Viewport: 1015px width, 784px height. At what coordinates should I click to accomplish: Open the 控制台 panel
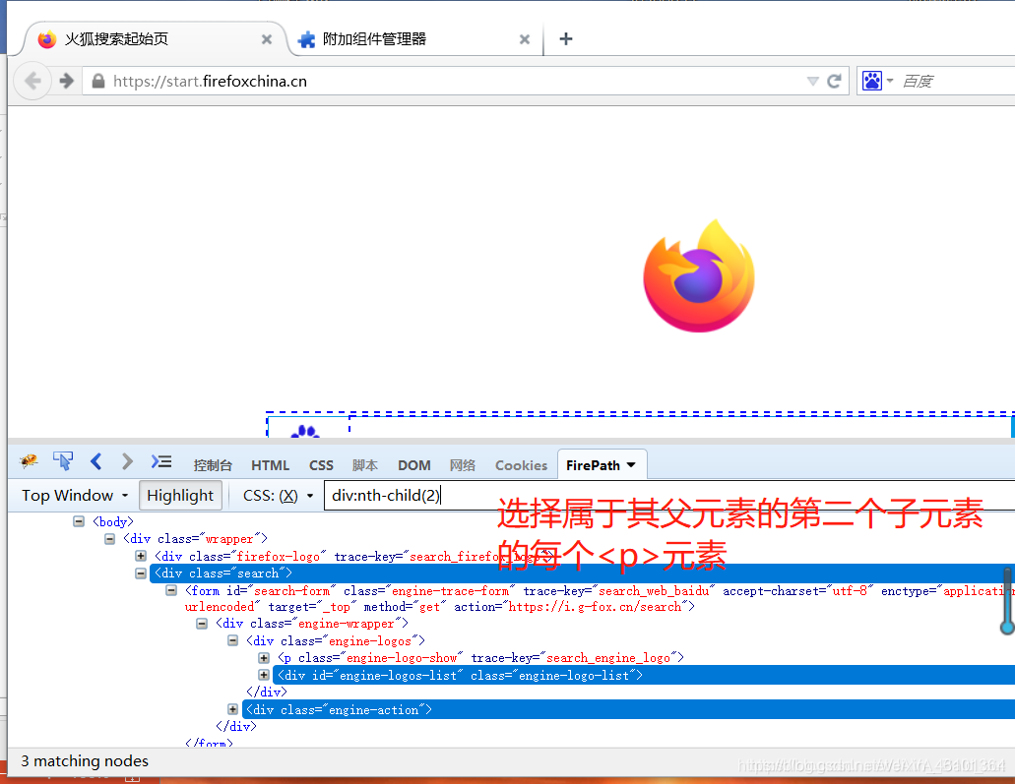(213, 465)
